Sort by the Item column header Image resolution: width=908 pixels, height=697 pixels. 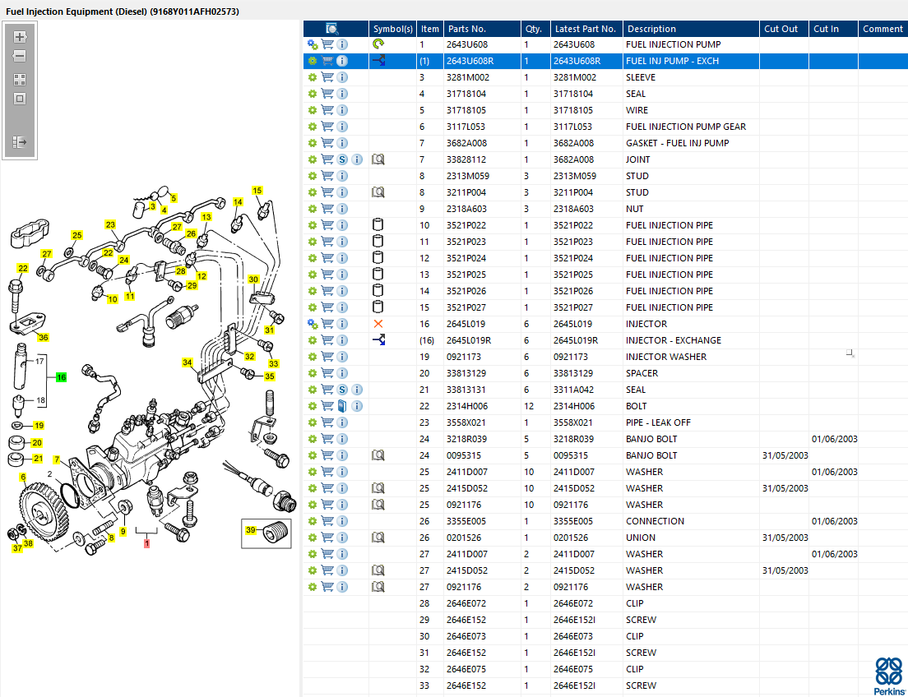[x=429, y=29]
